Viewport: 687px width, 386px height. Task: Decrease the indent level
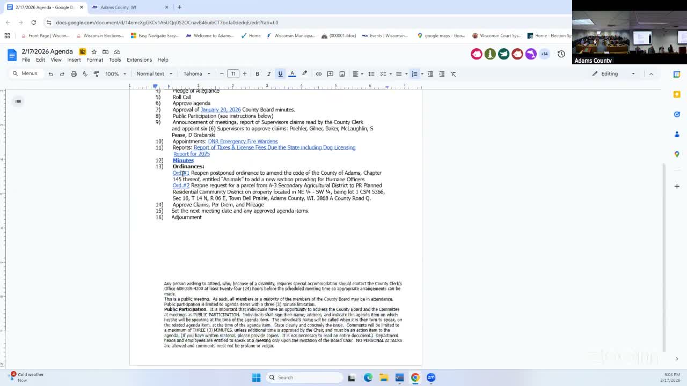[430, 74]
